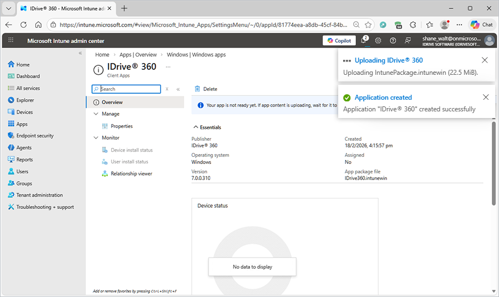Open the feedback icon in header
The image size is (499, 297).
click(x=408, y=40)
